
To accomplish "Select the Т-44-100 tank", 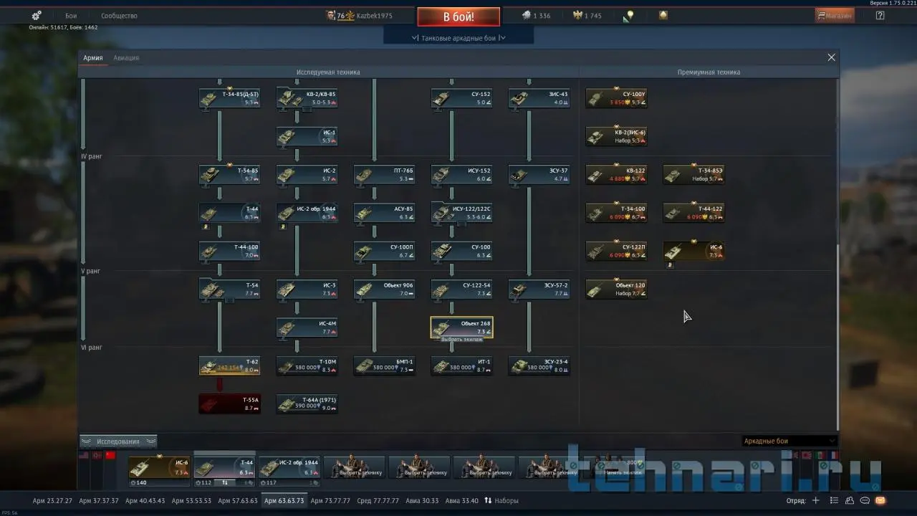I will point(229,251).
